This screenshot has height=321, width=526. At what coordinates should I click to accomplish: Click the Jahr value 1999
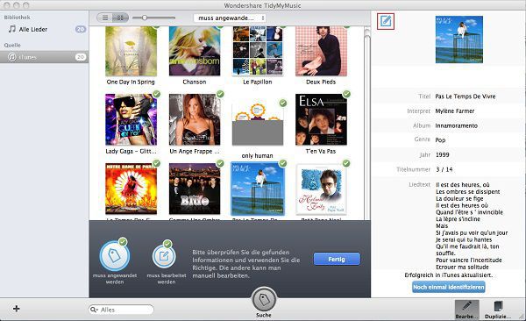[443, 154]
